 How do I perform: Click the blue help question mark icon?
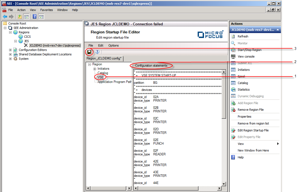tap(97, 52)
